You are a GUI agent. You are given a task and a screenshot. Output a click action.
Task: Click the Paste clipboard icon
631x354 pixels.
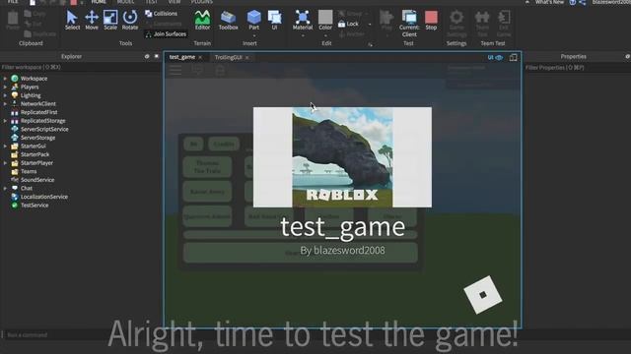13,20
